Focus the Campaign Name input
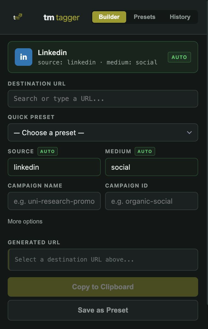The width and height of the screenshot is (208, 329). click(x=54, y=201)
